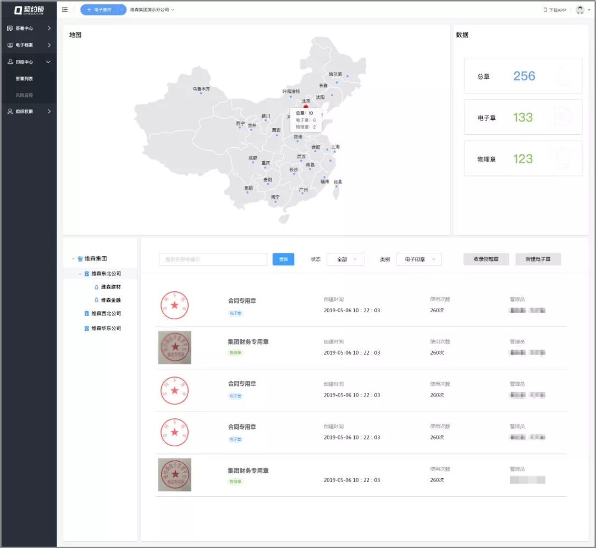Screen dimensions: 596x548
Task: Open the bottom 集团财务专用章 seal photo thumbnail
Action: pyautogui.click(x=175, y=475)
